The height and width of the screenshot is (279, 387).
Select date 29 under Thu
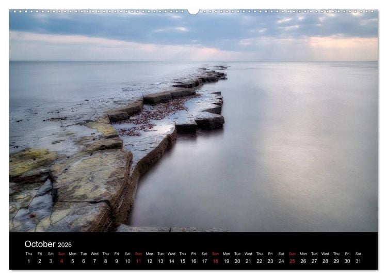(336, 261)
